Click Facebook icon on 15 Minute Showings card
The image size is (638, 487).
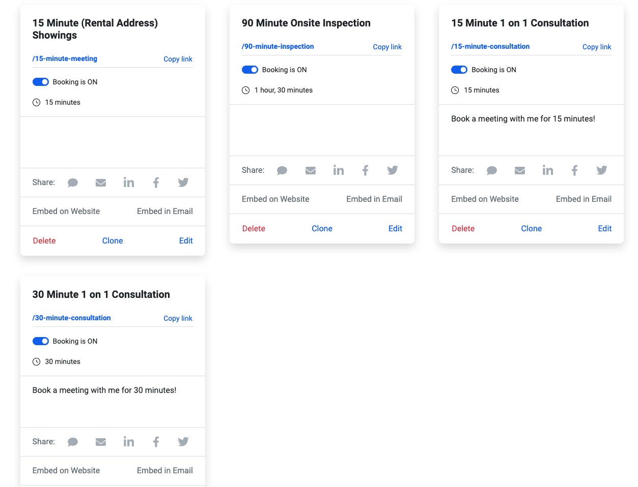pos(156,182)
